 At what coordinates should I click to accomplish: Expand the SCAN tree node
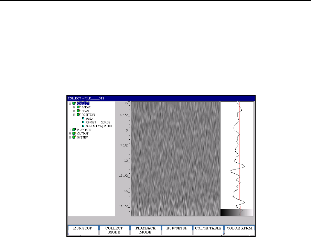click(x=74, y=111)
